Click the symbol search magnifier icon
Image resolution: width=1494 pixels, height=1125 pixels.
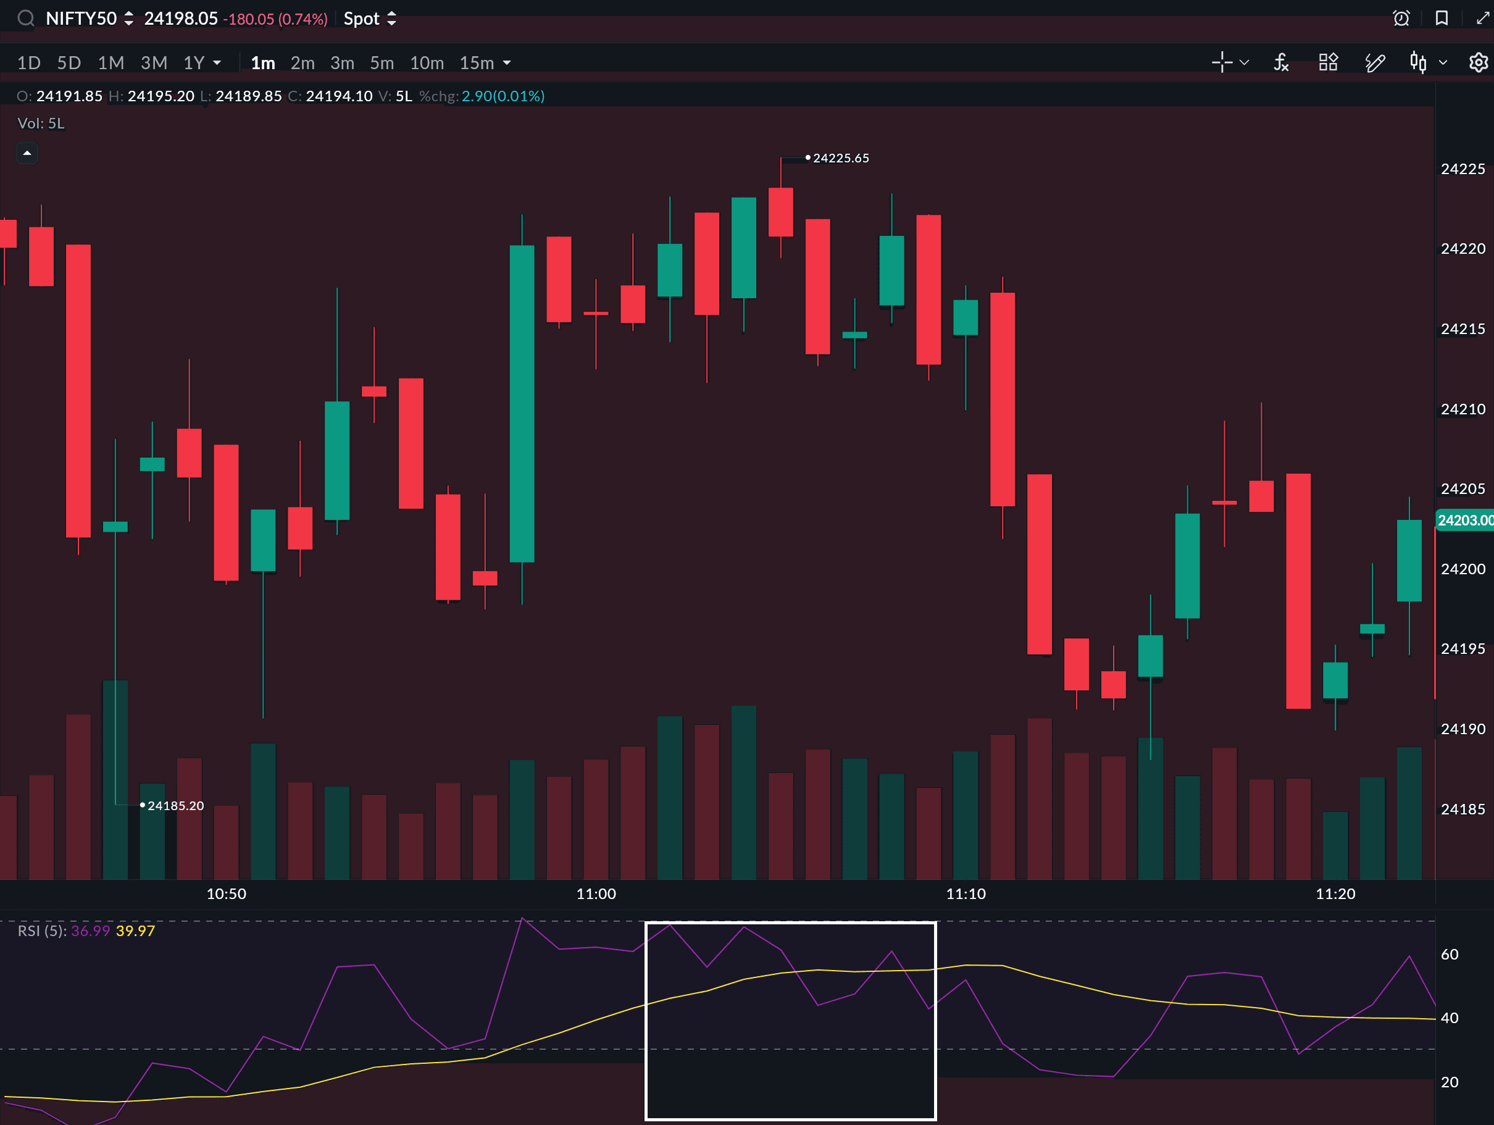26,19
